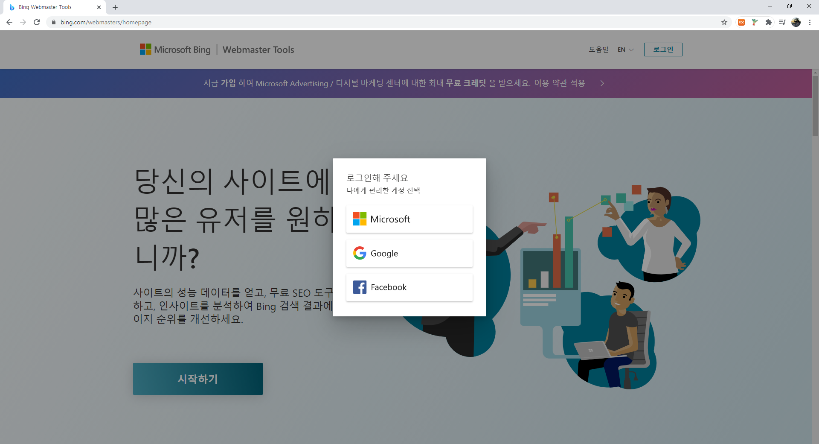Click the scrollbar up arrow
The width and height of the screenshot is (819, 444).
815,72
